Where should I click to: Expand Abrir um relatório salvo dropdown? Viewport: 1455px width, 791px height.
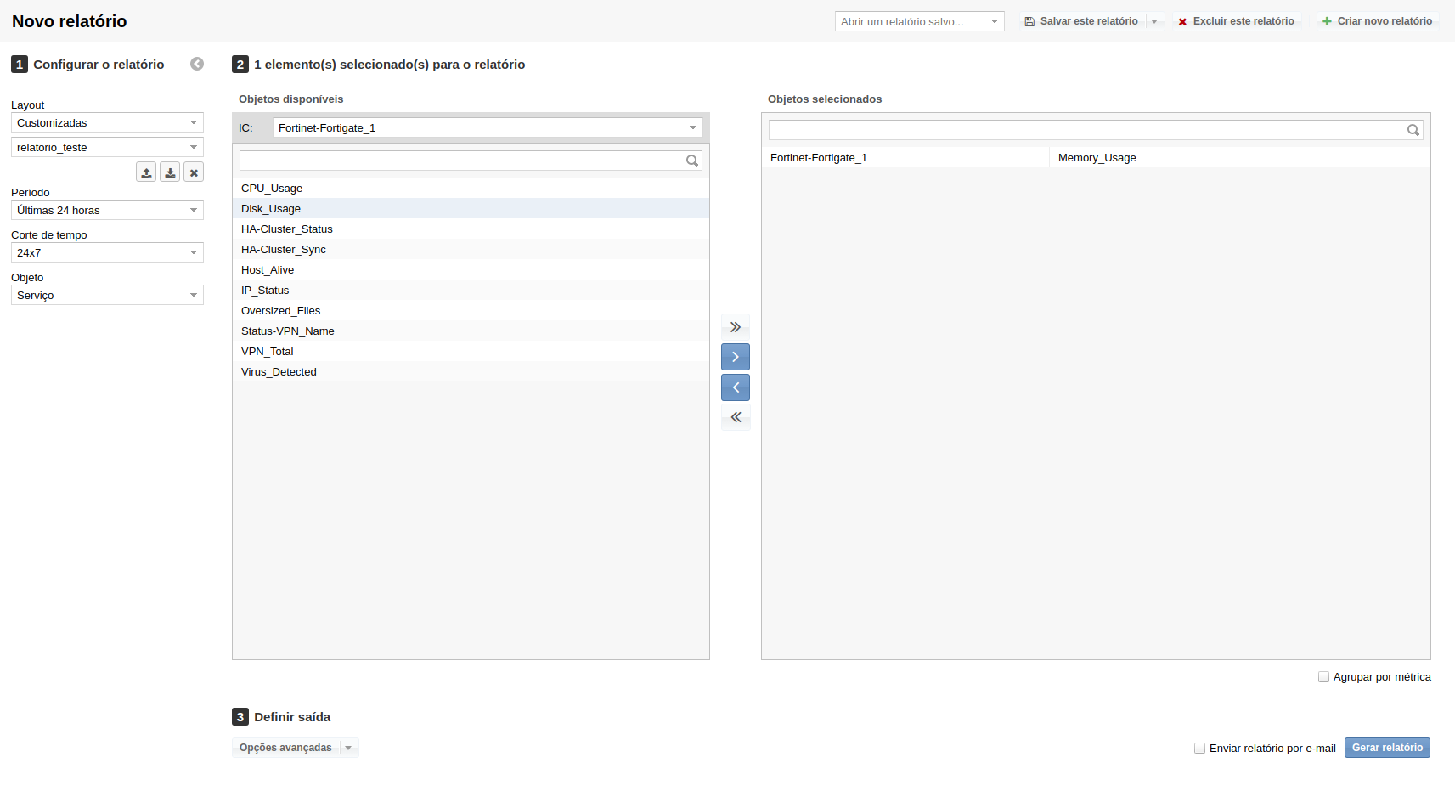click(919, 22)
